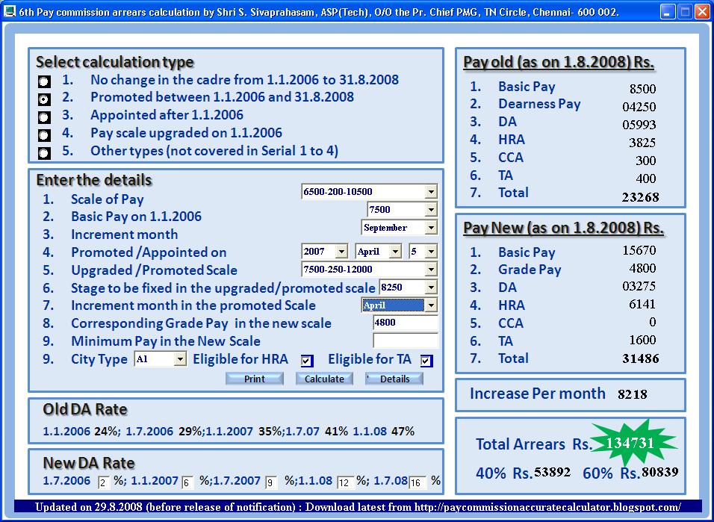Maximize the pay commission calculator window

685,12
